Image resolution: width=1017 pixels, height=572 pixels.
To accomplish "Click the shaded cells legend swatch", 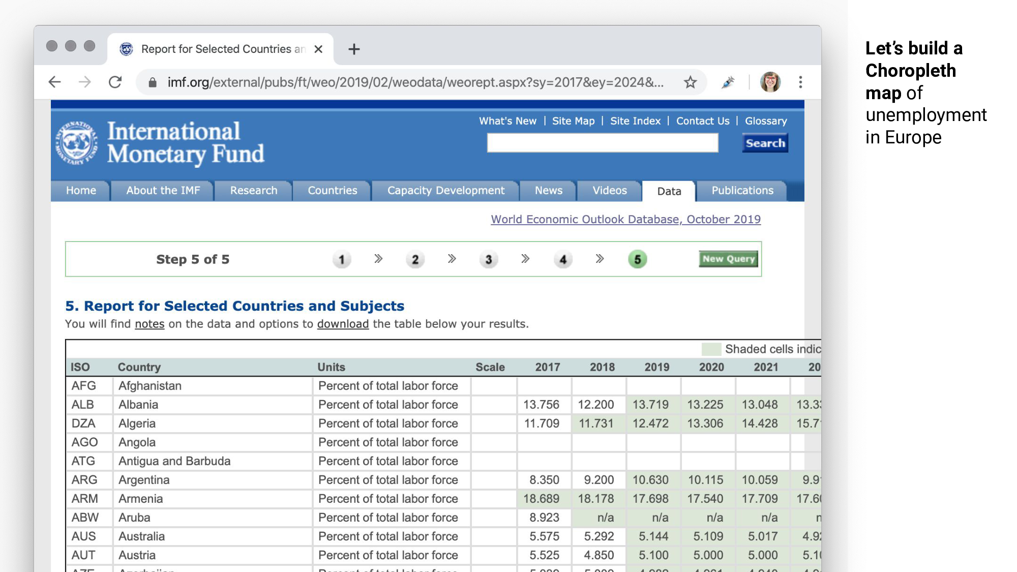I will point(711,349).
